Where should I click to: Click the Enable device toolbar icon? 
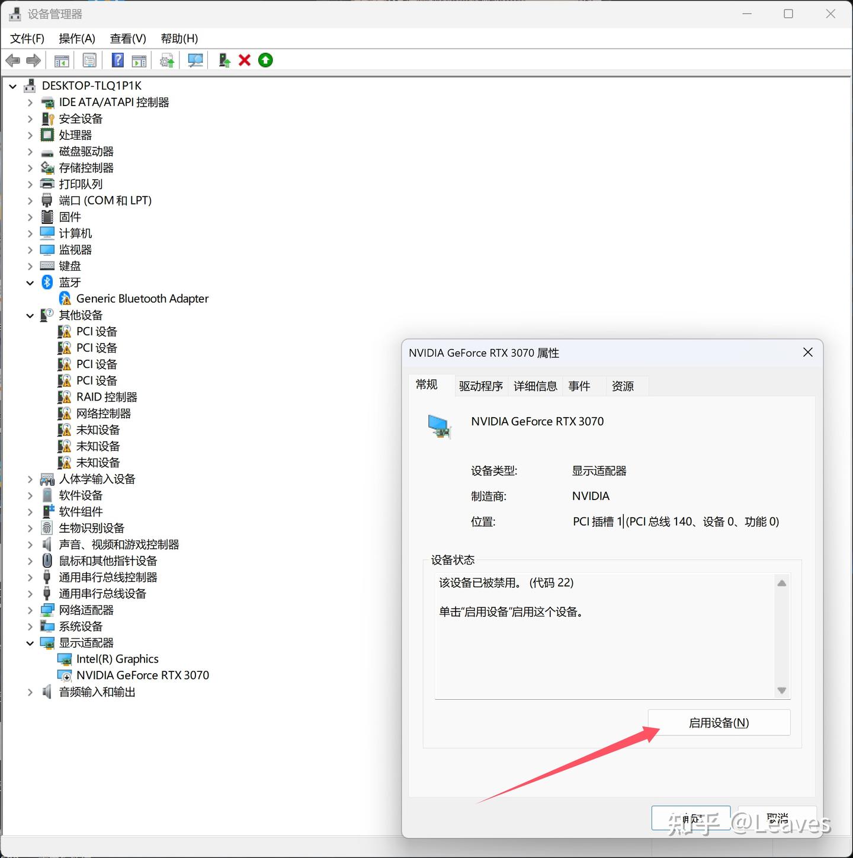click(x=224, y=60)
